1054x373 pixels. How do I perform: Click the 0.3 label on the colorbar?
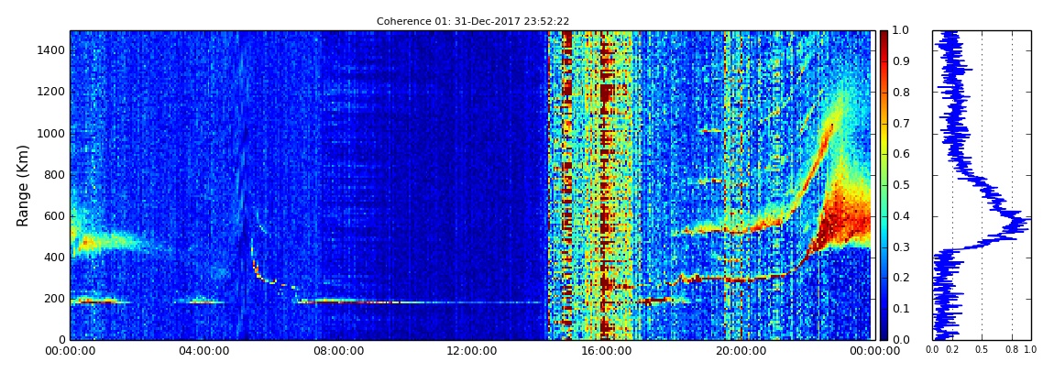click(x=901, y=247)
